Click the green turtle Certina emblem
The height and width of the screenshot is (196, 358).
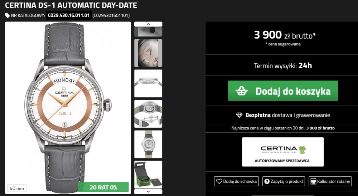click(x=302, y=149)
